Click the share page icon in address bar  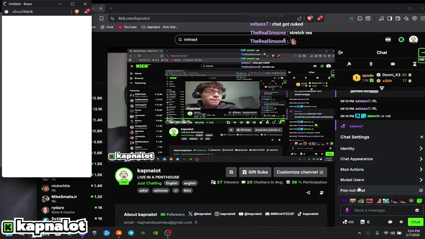pos(299,18)
